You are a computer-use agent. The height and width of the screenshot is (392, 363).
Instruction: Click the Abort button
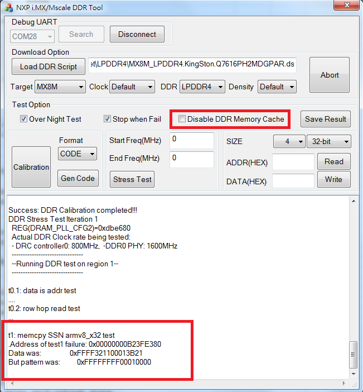coord(330,75)
